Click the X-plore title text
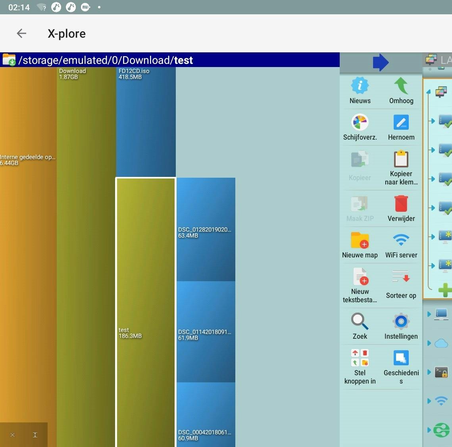The width and height of the screenshot is (452, 447). click(67, 34)
